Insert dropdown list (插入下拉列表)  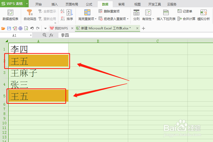coord(166,15)
